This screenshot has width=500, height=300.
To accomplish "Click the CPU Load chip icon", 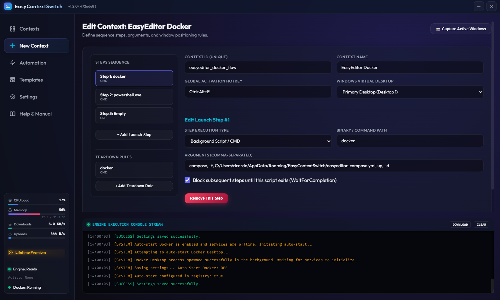I will [x=10, y=200].
